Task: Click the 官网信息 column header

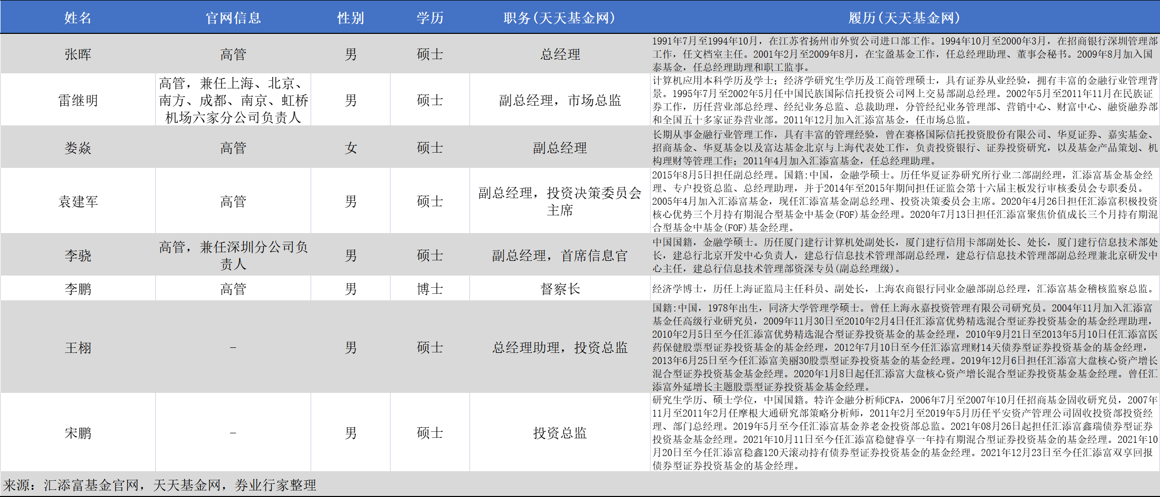Action: (233, 17)
